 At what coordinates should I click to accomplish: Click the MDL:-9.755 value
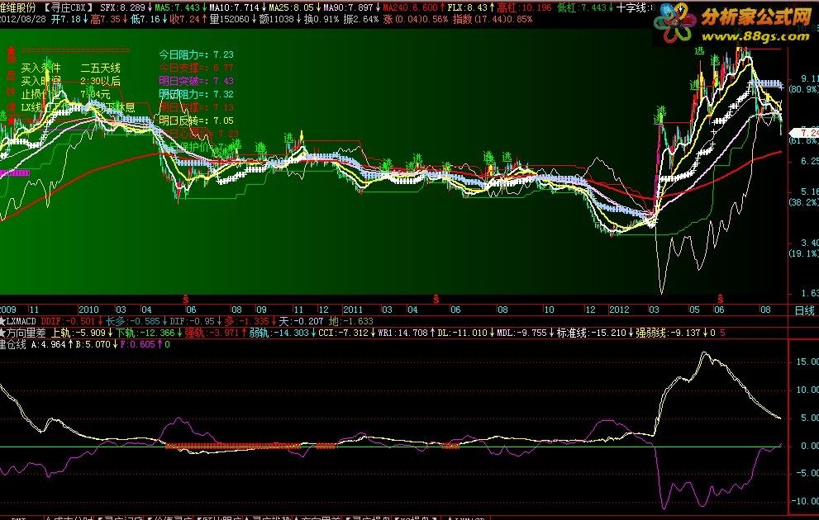[x=521, y=333]
